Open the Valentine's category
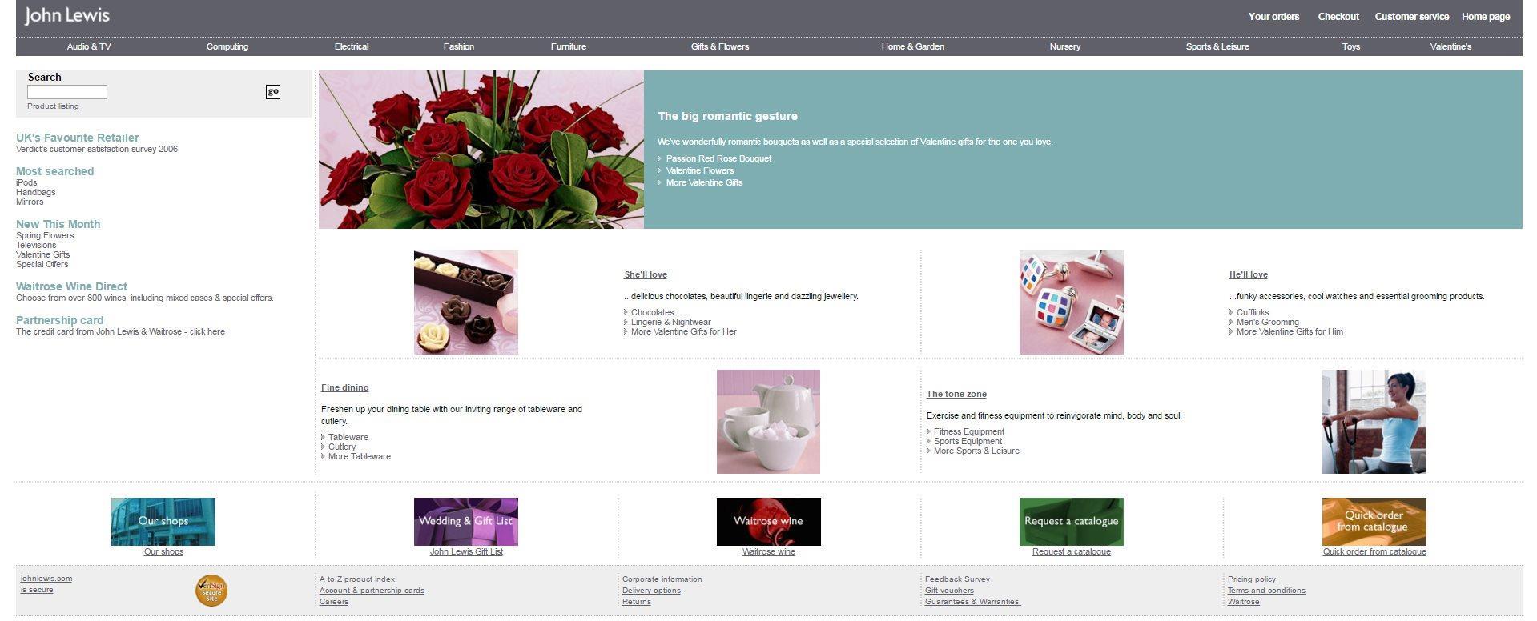Image resolution: width=1537 pixels, height=621 pixels. pyautogui.click(x=1450, y=46)
